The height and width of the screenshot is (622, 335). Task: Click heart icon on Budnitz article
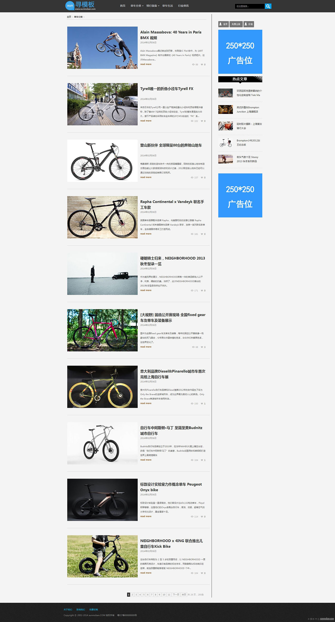(x=202, y=460)
